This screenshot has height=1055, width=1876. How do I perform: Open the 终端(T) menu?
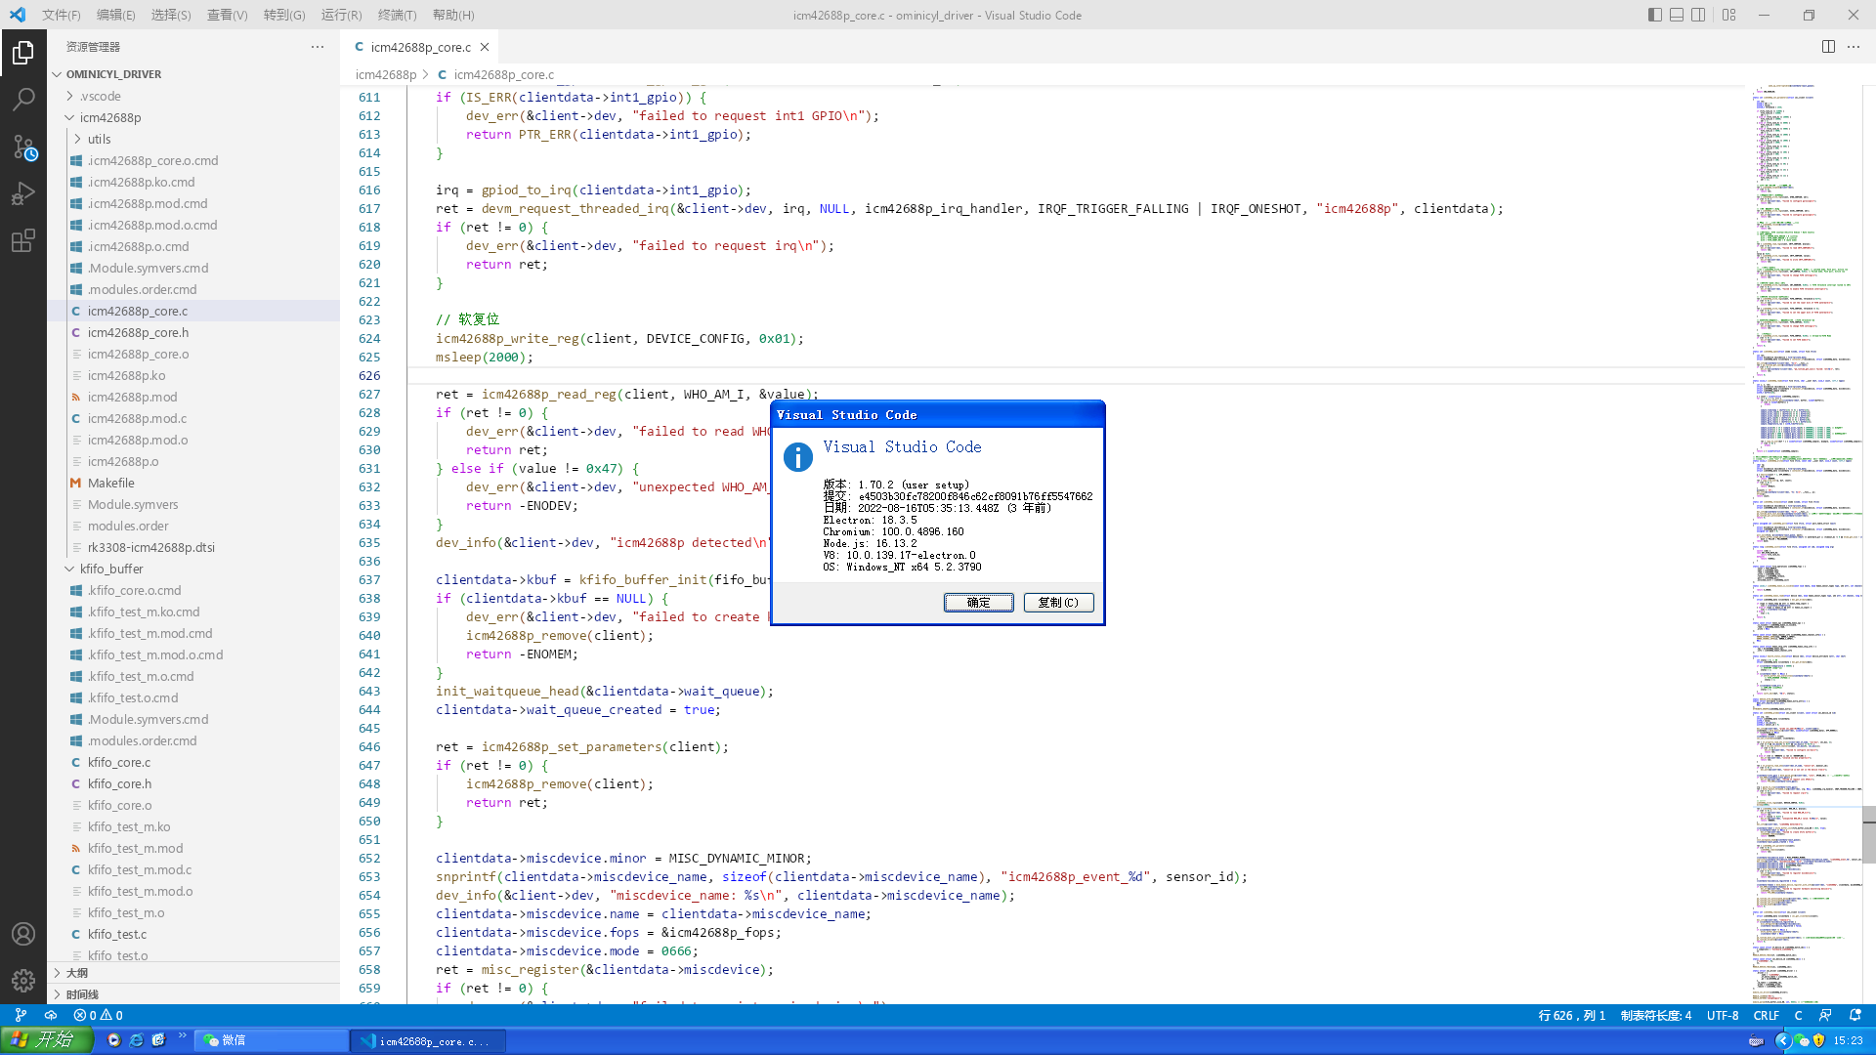coord(397,15)
